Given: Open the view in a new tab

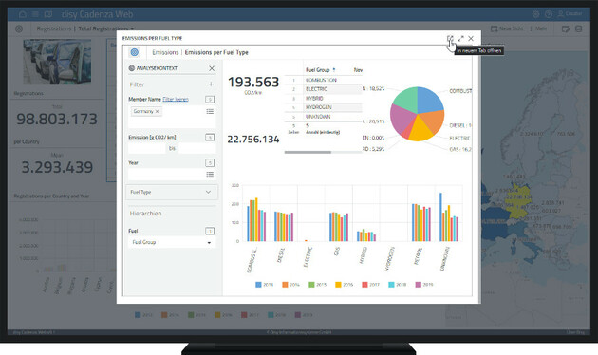Looking at the screenshot, I should pyautogui.click(x=450, y=39).
